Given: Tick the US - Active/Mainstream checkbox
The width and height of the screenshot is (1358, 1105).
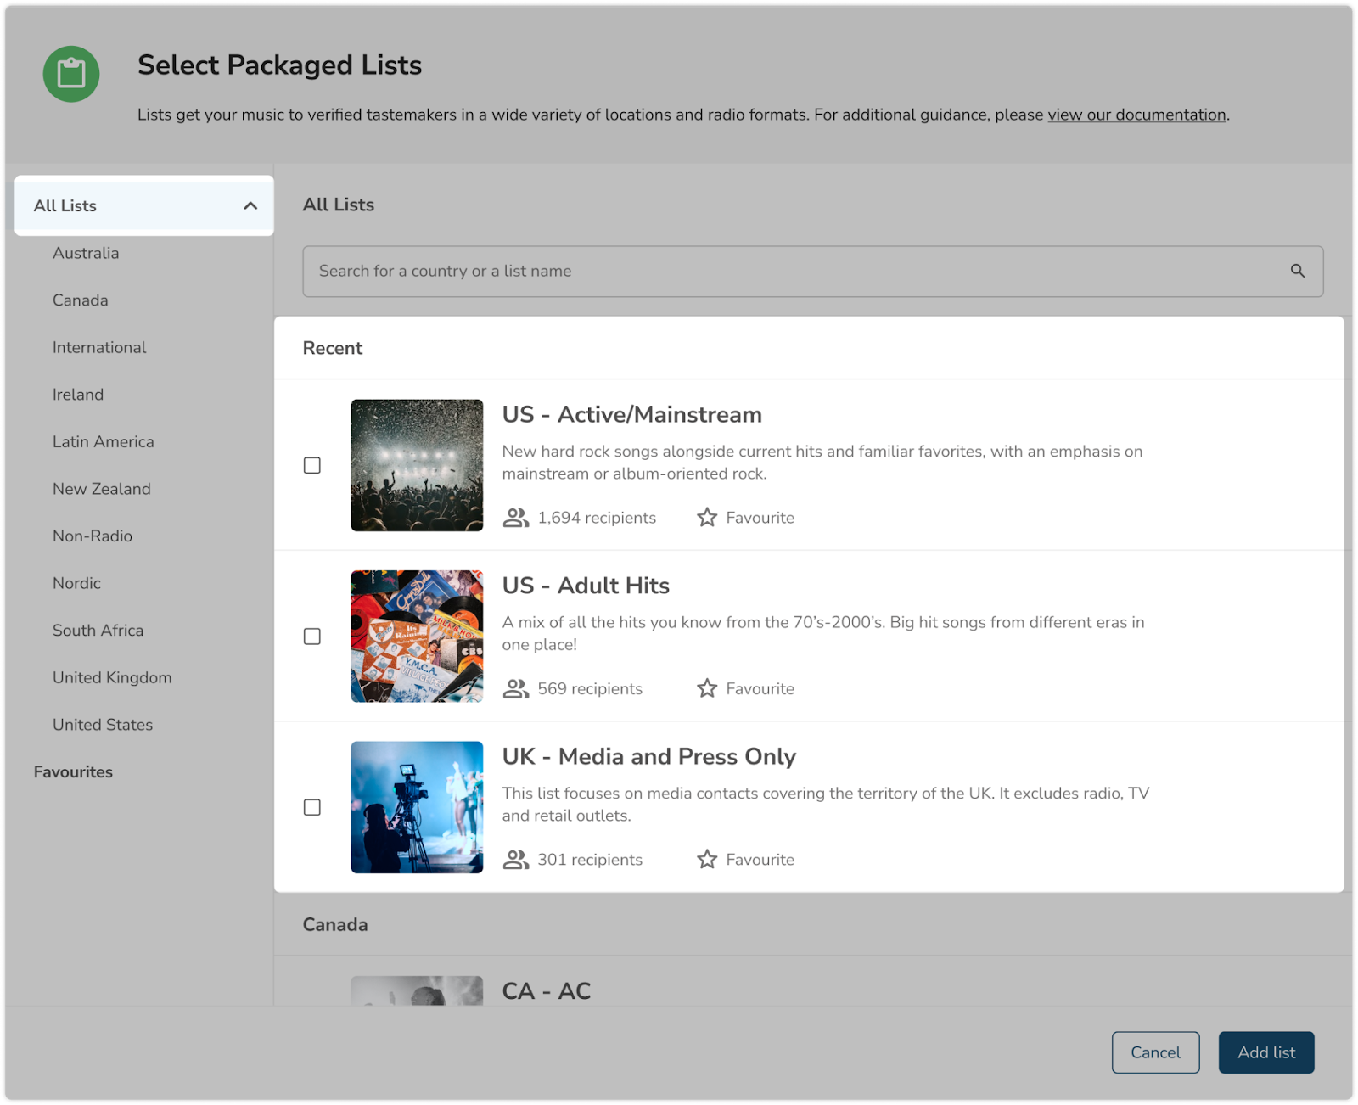Looking at the screenshot, I should (x=312, y=465).
